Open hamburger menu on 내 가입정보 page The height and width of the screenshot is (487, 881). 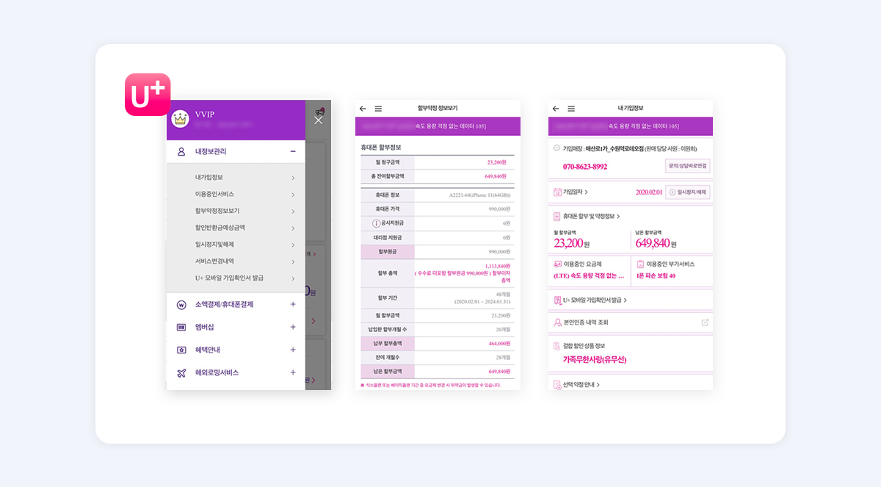[571, 109]
